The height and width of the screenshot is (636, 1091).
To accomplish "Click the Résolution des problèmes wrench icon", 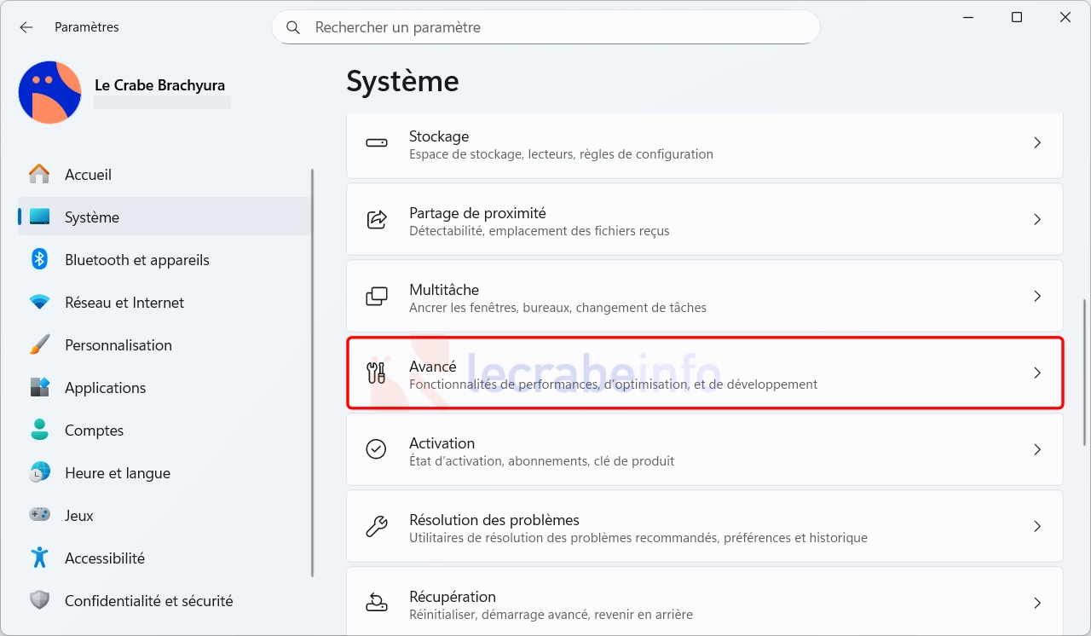I will pyautogui.click(x=377, y=526).
